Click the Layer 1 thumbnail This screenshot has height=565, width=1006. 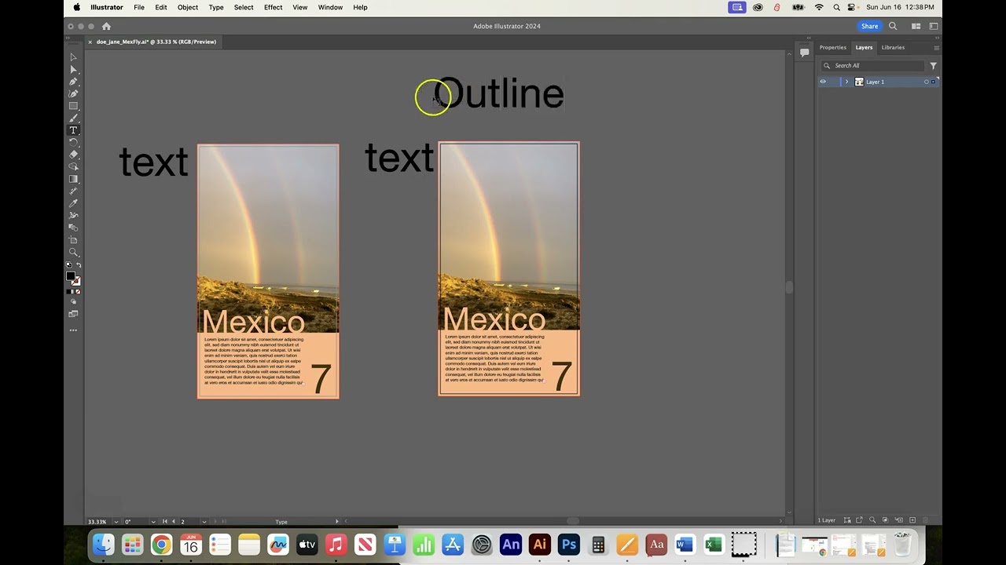point(859,82)
